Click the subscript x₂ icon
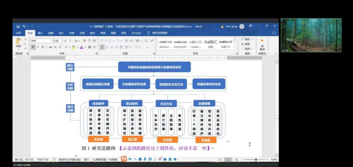This screenshot has width=353, height=167. point(56,47)
